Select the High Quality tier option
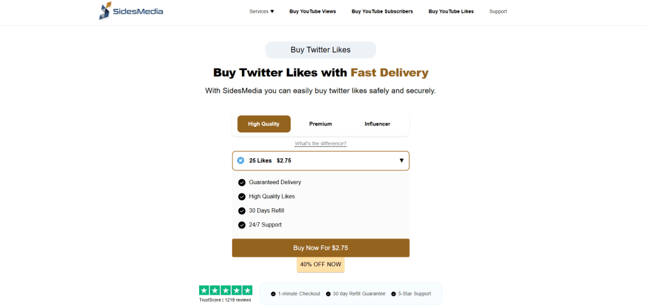 [x=263, y=124]
